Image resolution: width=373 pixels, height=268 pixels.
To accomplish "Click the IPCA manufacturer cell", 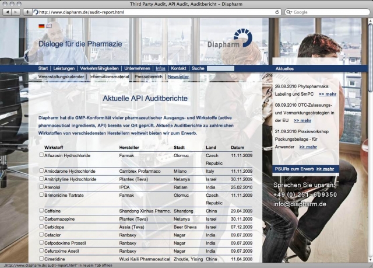I will (x=124, y=187).
